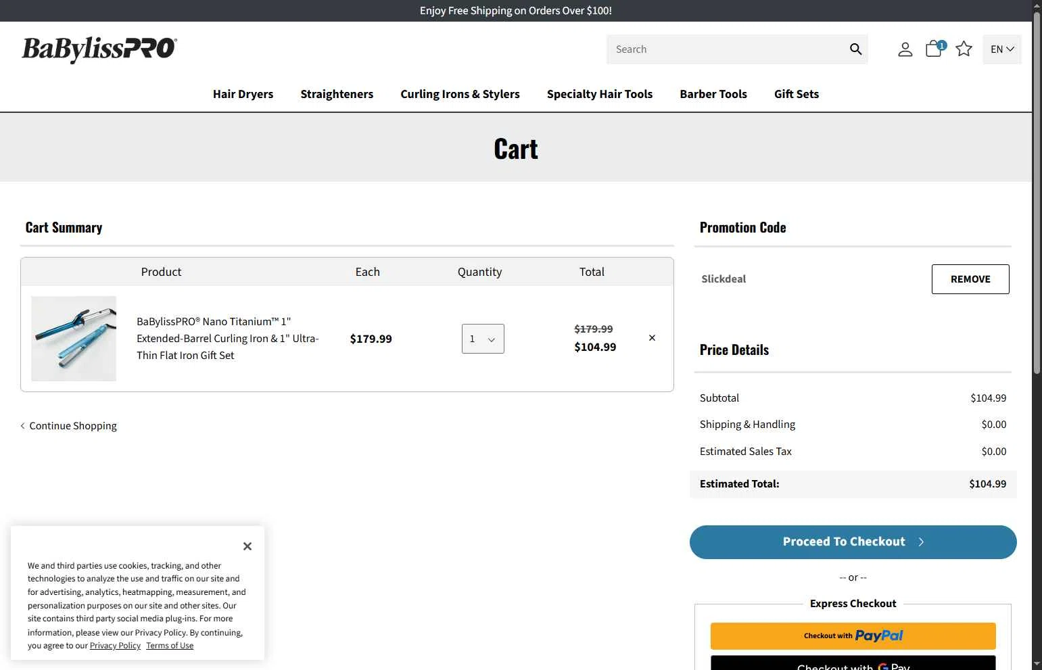Image resolution: width=1042 pixels, height=670 pixels.
Task: Open the Barber Tools menu
Action: click(x=713, y=94)
